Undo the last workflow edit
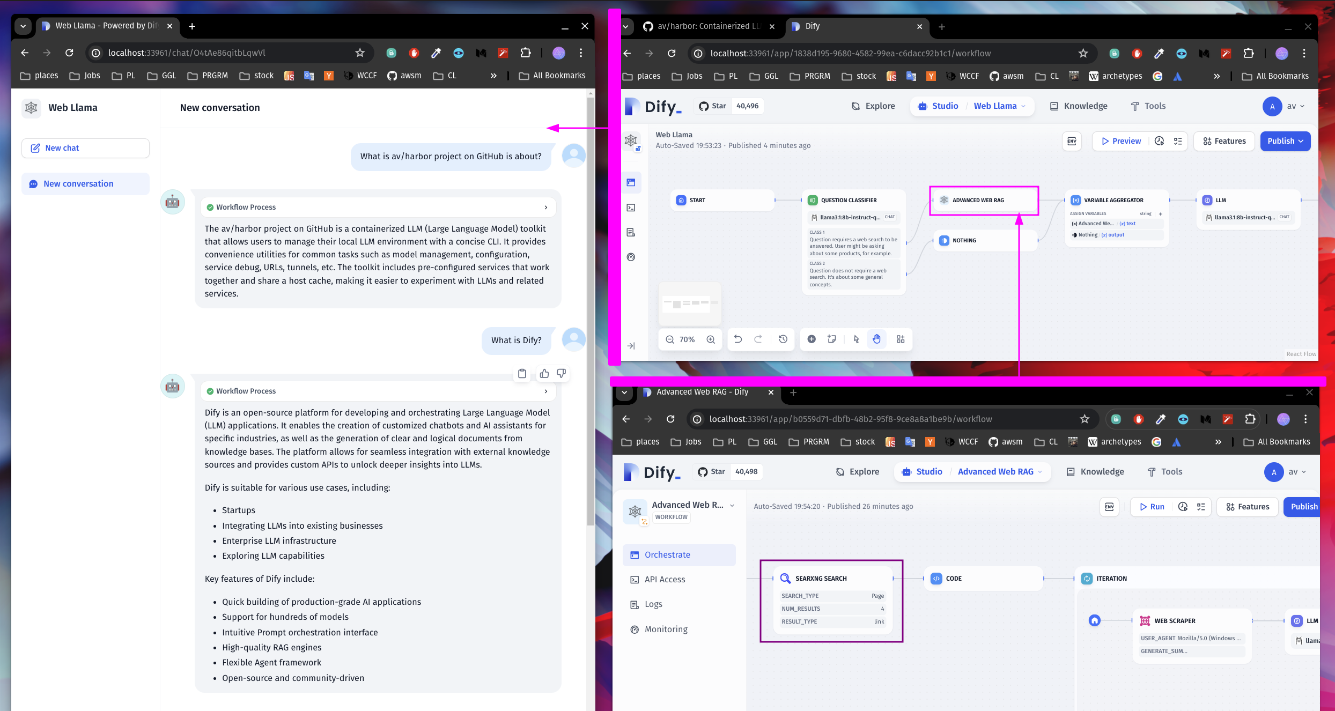Screen dimensions: 1335x711 pyautogui.click(x=738, y=339)
